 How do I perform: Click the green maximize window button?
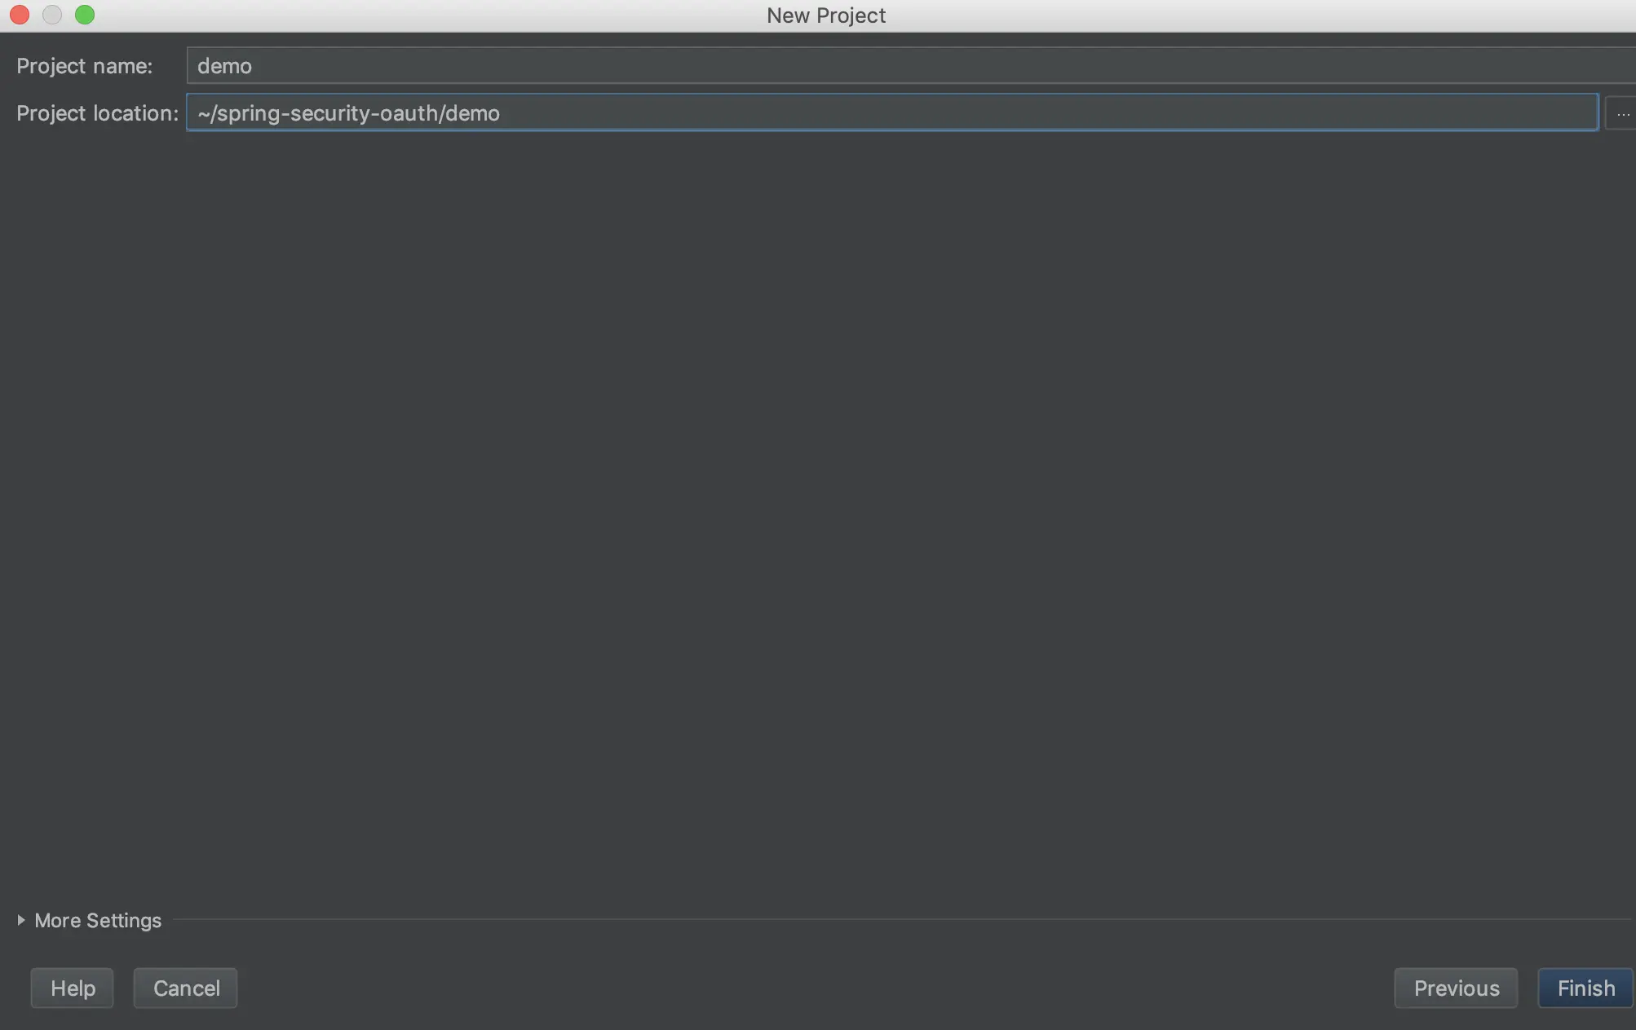click(x=85, y=15)
